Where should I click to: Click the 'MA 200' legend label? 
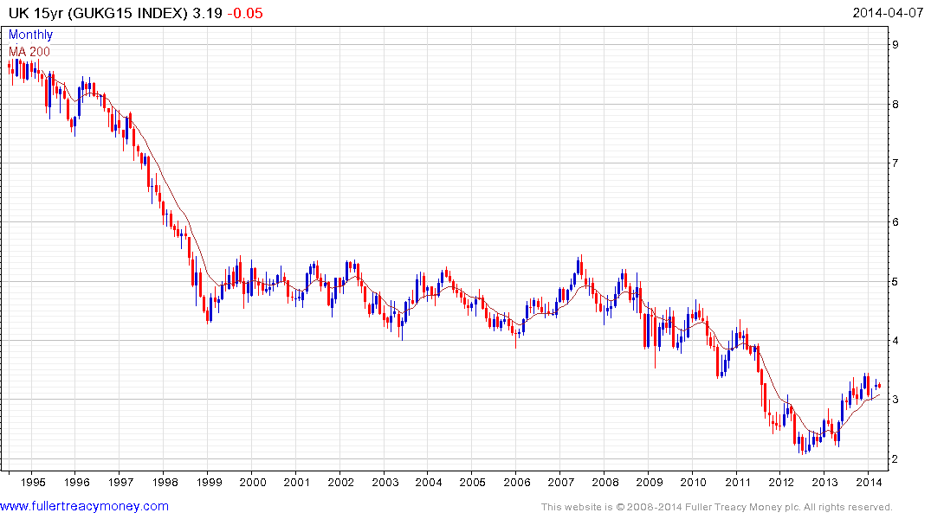coord(29,52)
